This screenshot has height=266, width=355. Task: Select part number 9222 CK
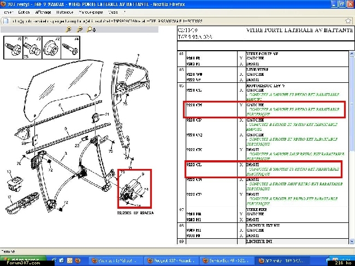tap(194, 150)
